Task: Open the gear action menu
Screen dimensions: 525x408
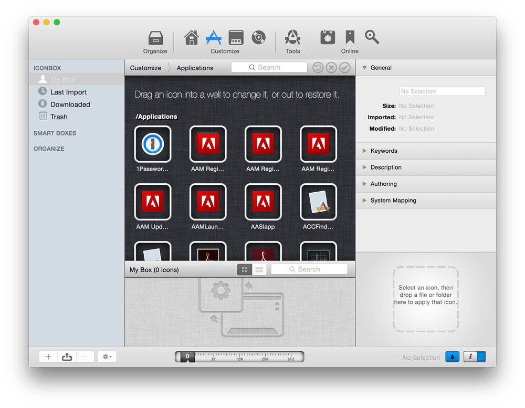Action: 107,357
